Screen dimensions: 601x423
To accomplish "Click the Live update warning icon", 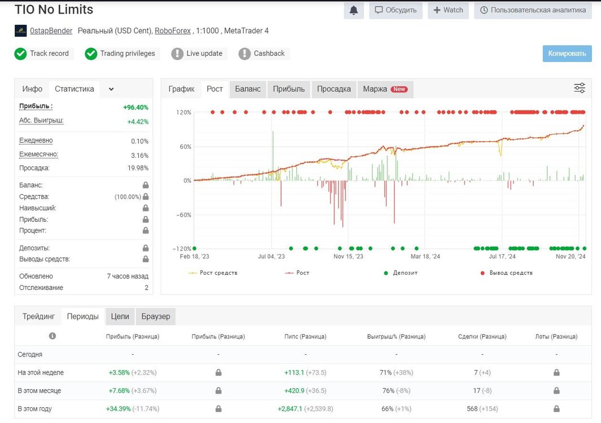I will [x=177, y=54].
